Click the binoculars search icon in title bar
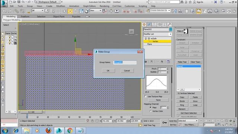 click(182, 2)
